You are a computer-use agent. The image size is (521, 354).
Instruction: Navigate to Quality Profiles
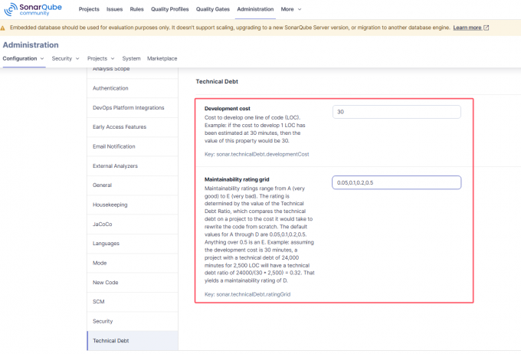click(169, 9)
